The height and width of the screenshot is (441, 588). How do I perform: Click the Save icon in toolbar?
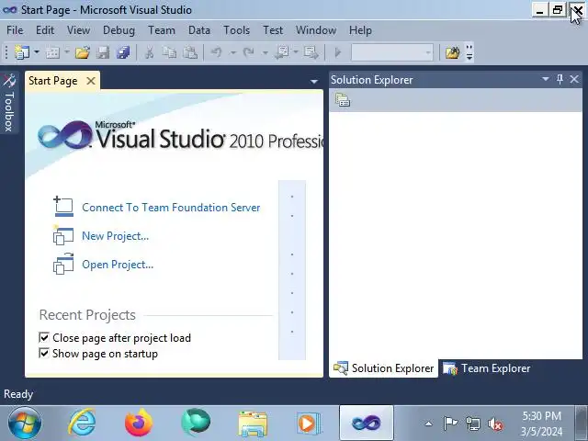point(103,52)
